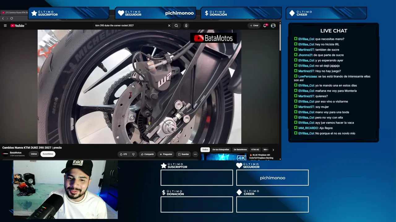
Task: Dislike the KTM Duke video
Action: pyautogui.click(x=133, y=154)
